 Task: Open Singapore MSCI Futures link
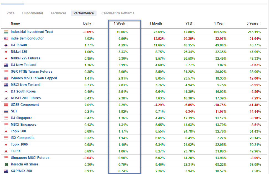[30, 158]
